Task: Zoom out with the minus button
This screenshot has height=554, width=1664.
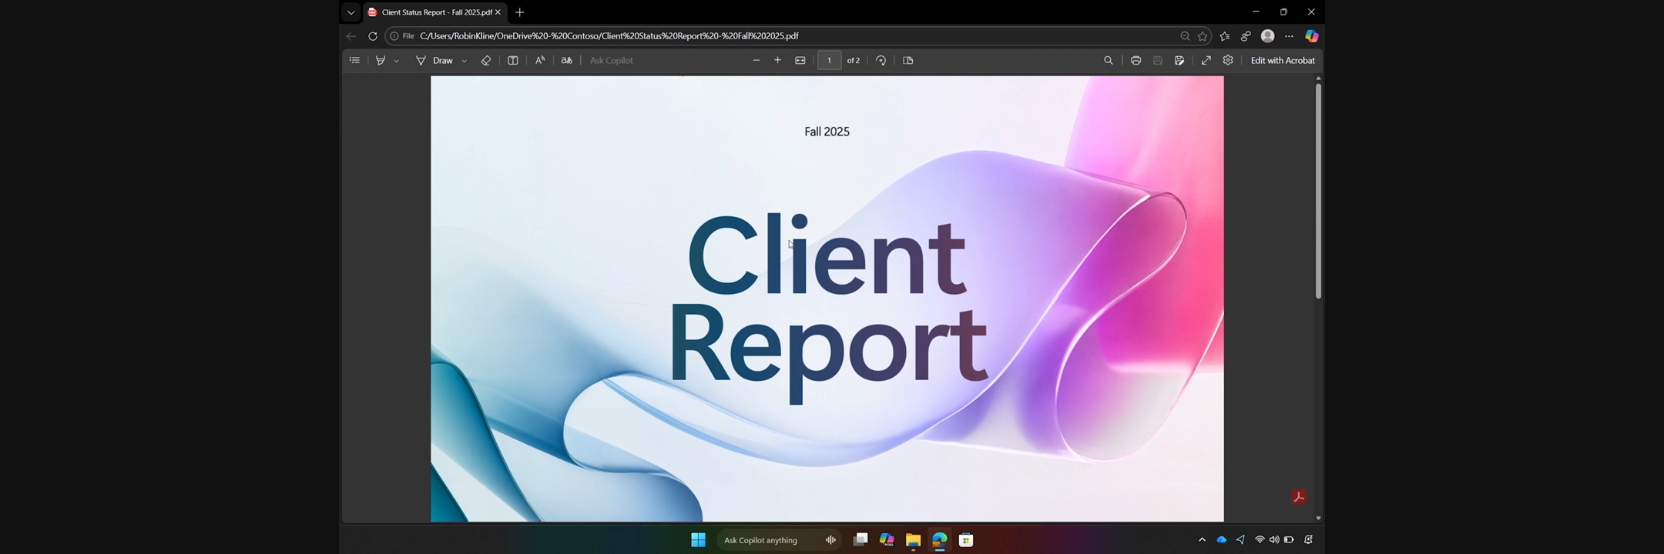Action: [x=757, y=60]
